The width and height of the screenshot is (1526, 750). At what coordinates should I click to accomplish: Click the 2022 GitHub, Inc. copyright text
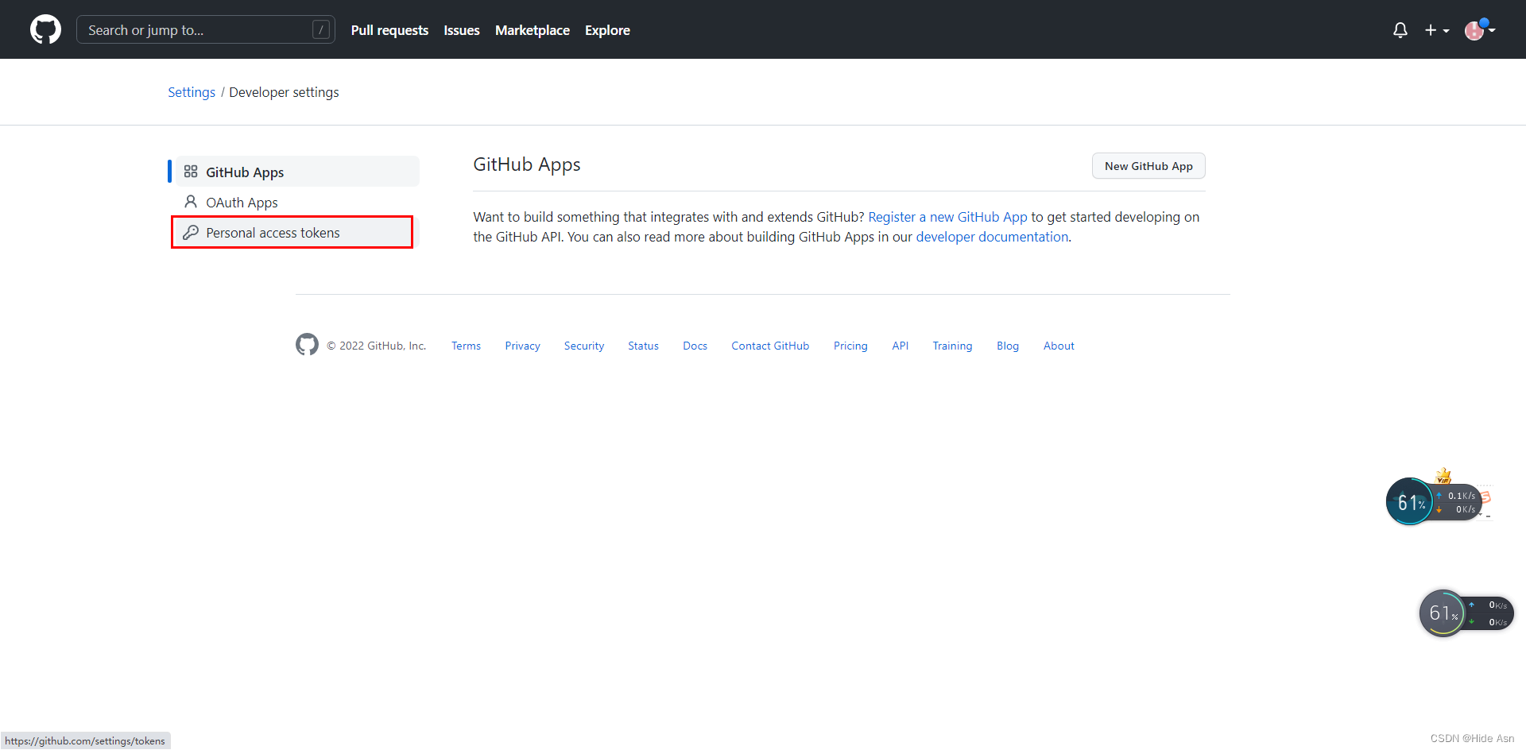coord(377,346)
